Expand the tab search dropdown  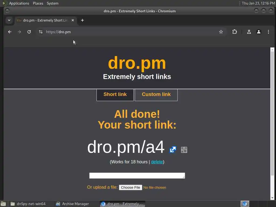coord(9,20)
